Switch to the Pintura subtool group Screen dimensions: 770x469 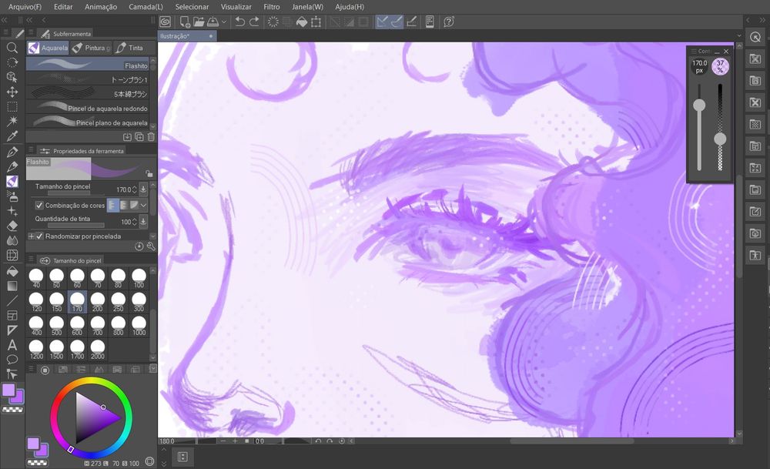(91, 48)
